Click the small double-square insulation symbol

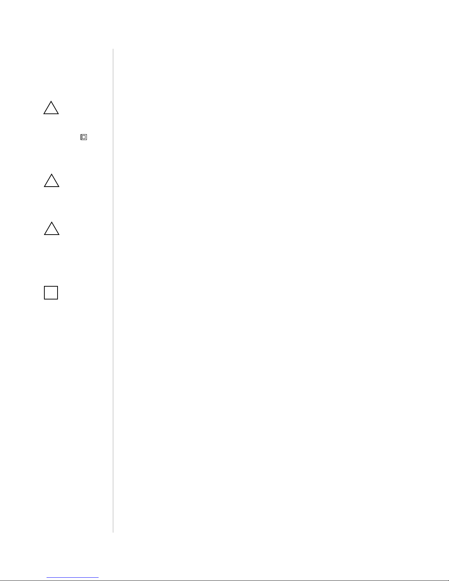pos(84,137)
